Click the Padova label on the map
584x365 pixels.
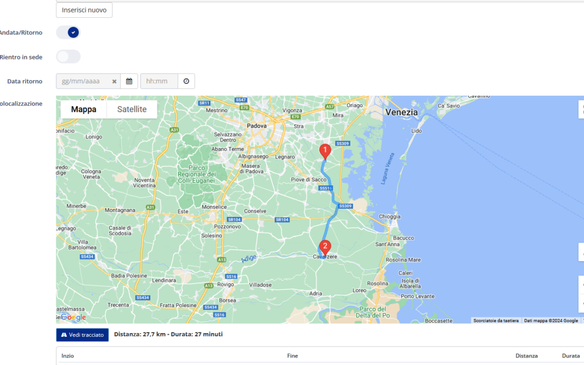coord(257,126)
